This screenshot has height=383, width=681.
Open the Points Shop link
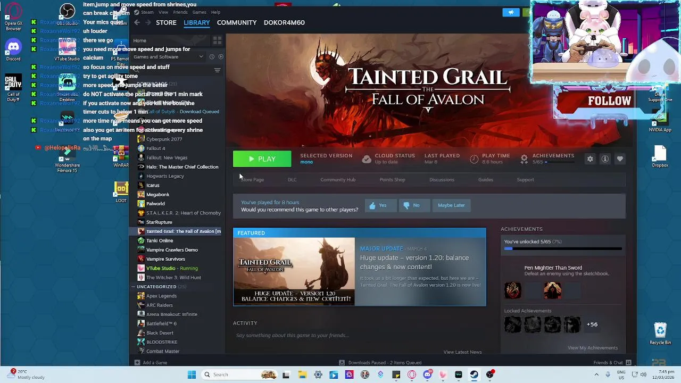(392, 180)
